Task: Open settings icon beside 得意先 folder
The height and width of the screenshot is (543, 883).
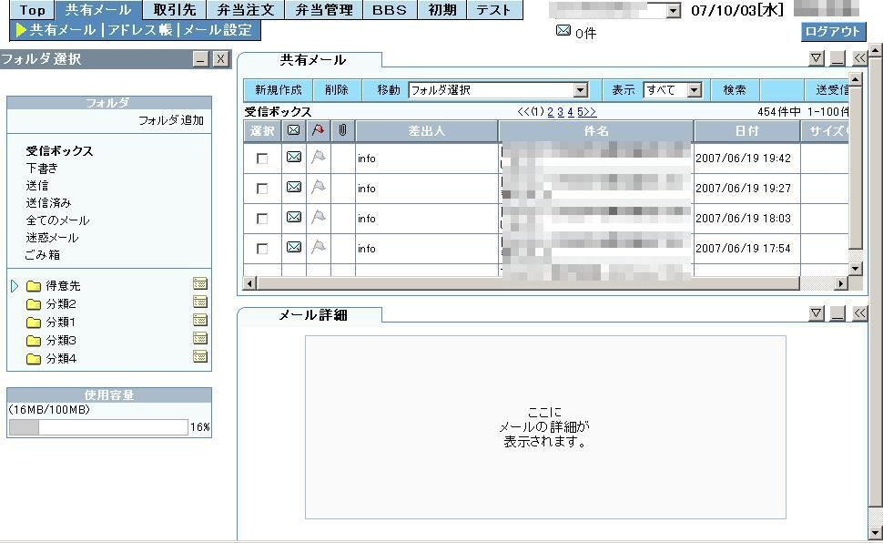Action: tap(200, 283)
